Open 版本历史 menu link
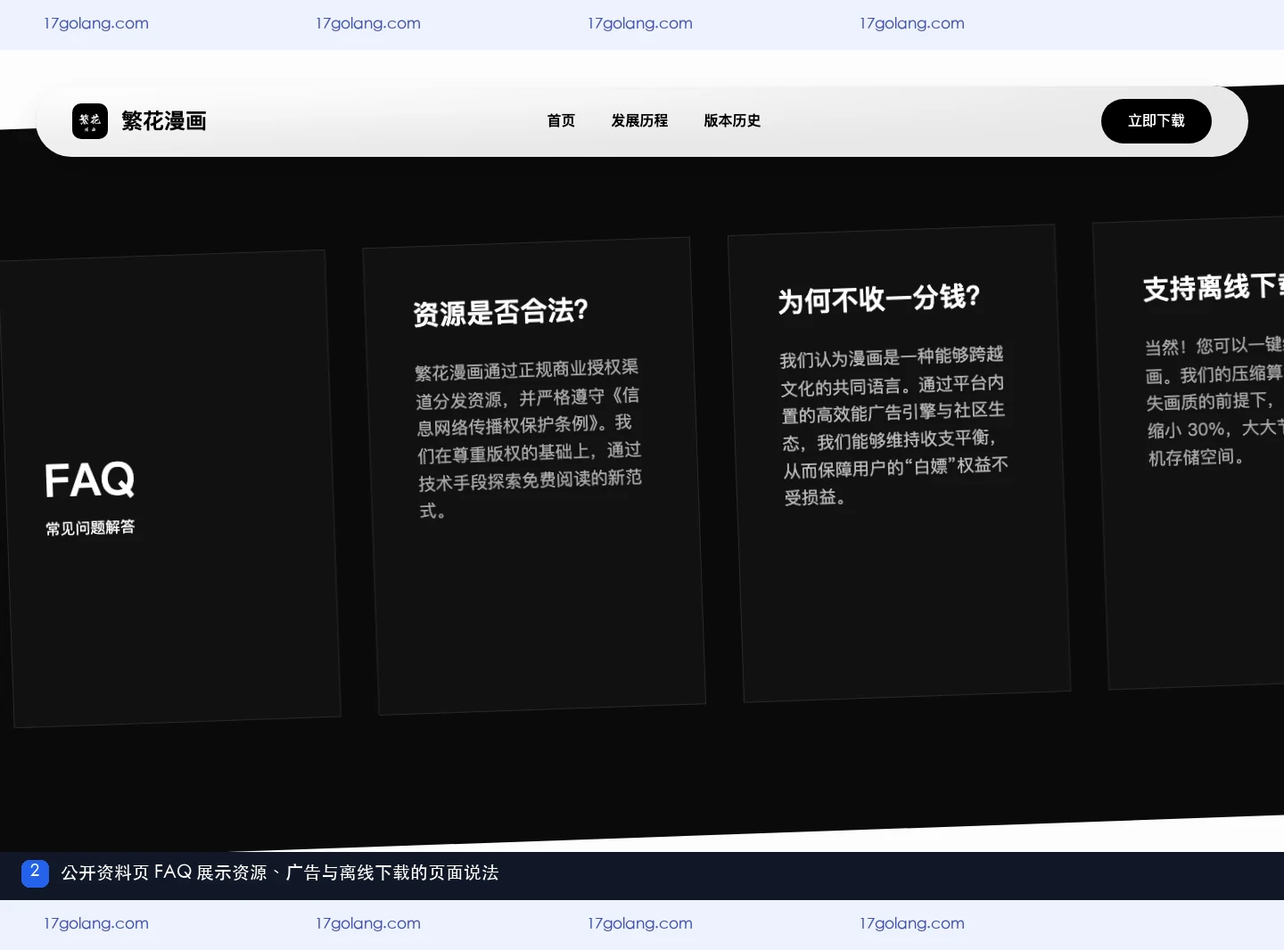 point(732,121)
